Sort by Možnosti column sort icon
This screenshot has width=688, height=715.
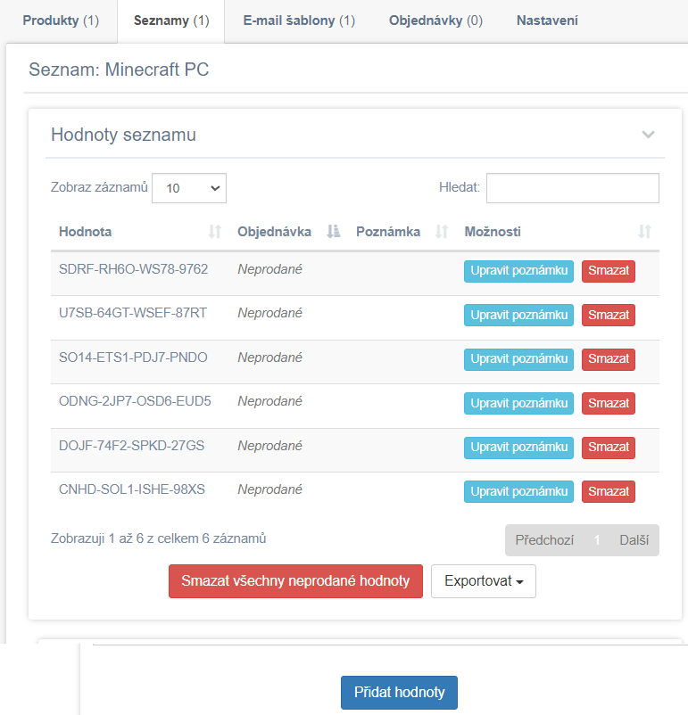(644, 232)
